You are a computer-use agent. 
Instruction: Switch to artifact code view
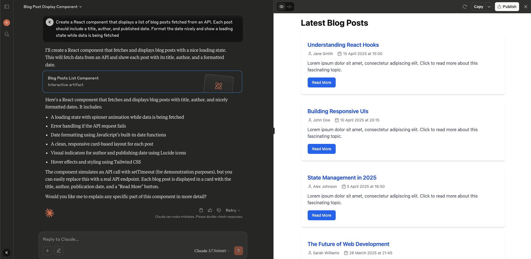pos(289,7)
